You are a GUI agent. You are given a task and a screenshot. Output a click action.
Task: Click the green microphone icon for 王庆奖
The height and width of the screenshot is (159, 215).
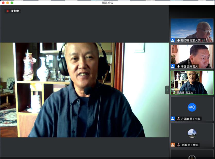click(x=174, y=93)
